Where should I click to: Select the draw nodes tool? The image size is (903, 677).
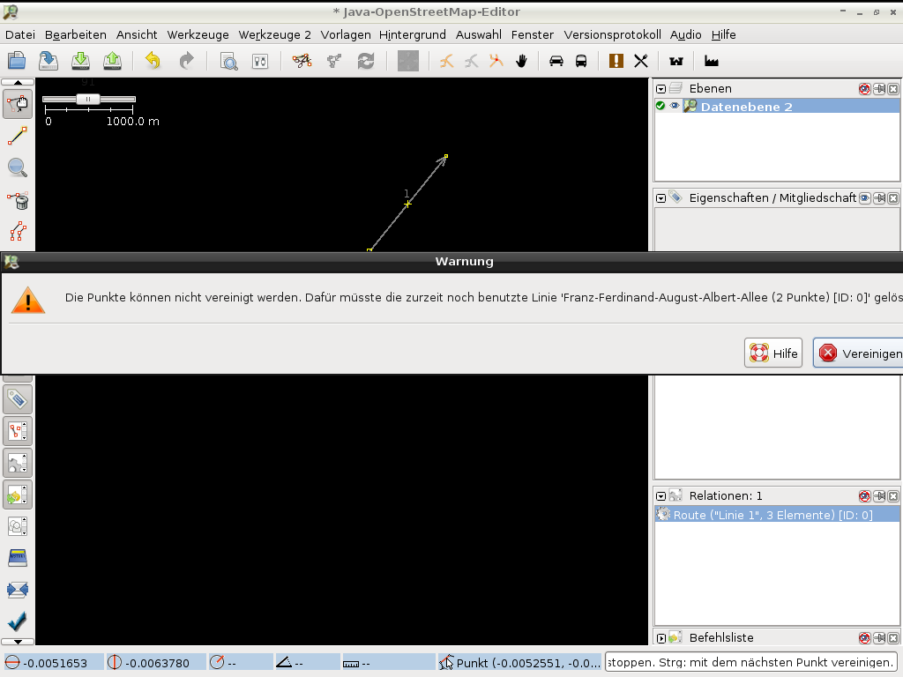pos(18,136)
